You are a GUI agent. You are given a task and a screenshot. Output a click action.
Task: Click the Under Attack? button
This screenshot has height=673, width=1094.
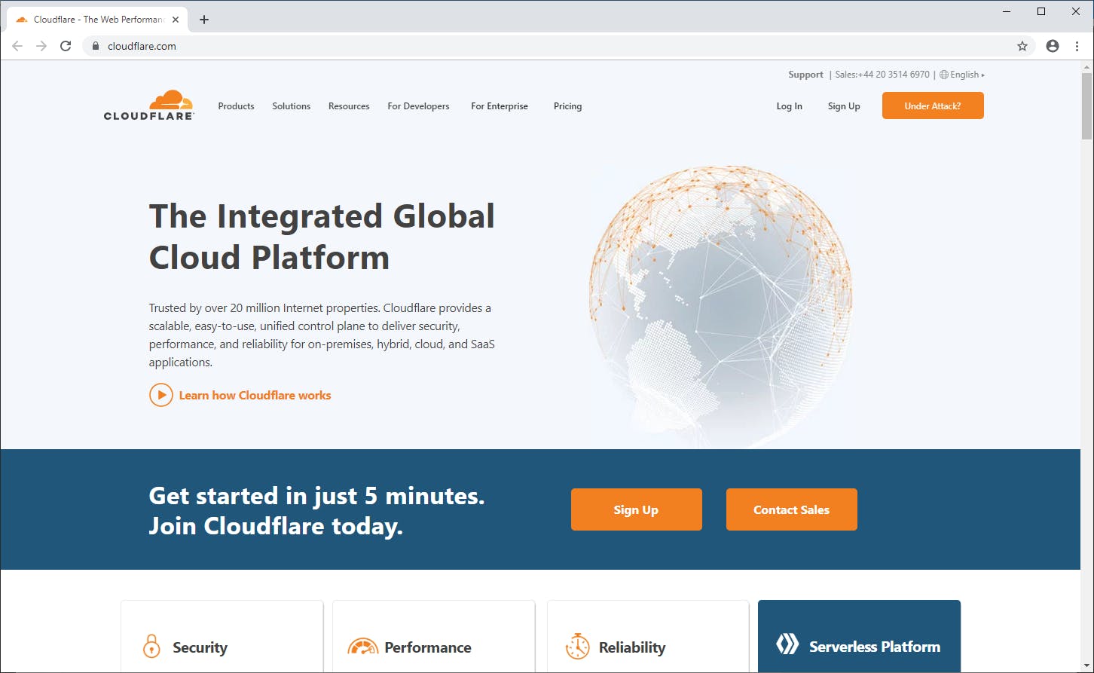click(933, 106)
